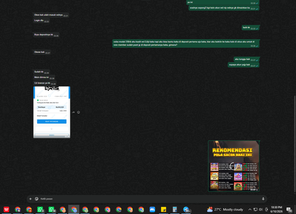The width and height of the screenshot is (296, 214).
Task: Open the clock showing 10:30 PM
Action: click(x=276, y=209)
